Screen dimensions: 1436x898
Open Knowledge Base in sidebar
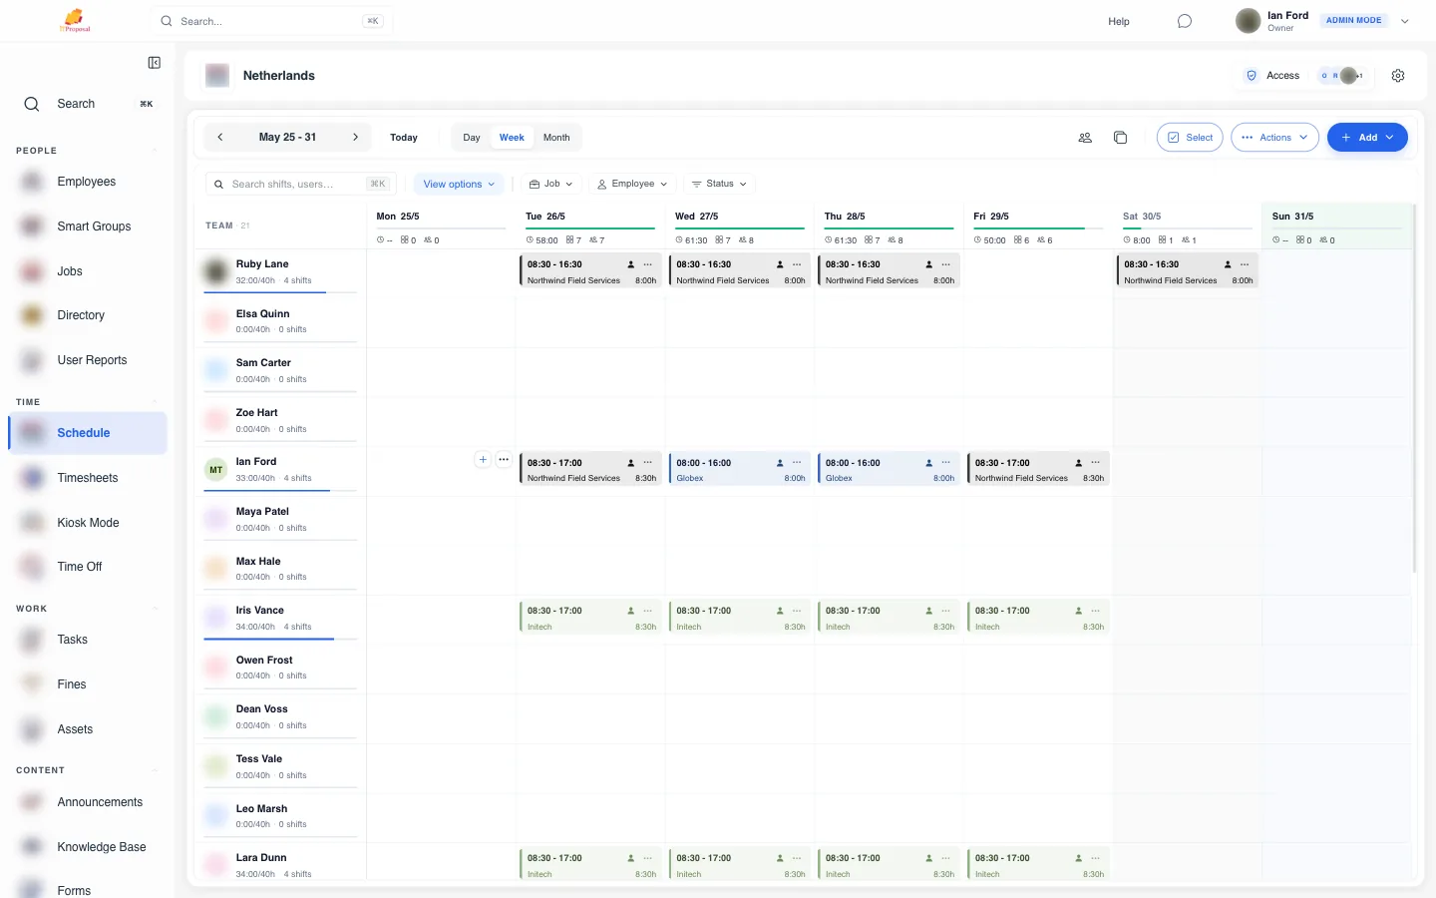[88, 847]
